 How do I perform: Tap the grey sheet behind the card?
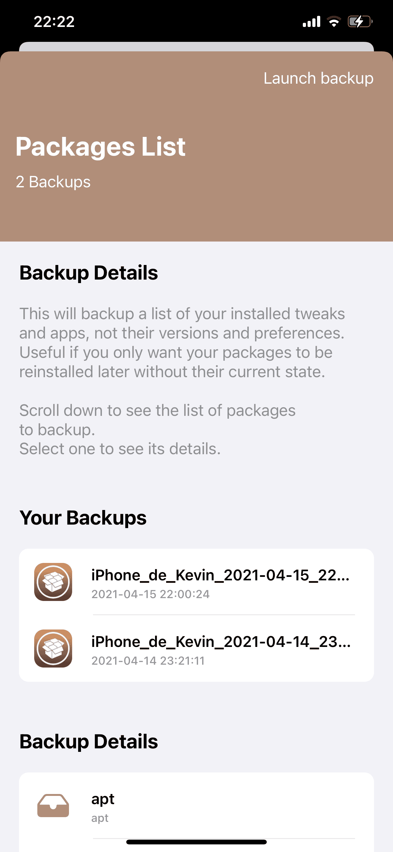(196, 46)
